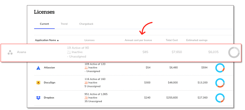The width and height of the screenshot is (245, 110).
Task: Select the $54 annual cost value
Action: 148,67
